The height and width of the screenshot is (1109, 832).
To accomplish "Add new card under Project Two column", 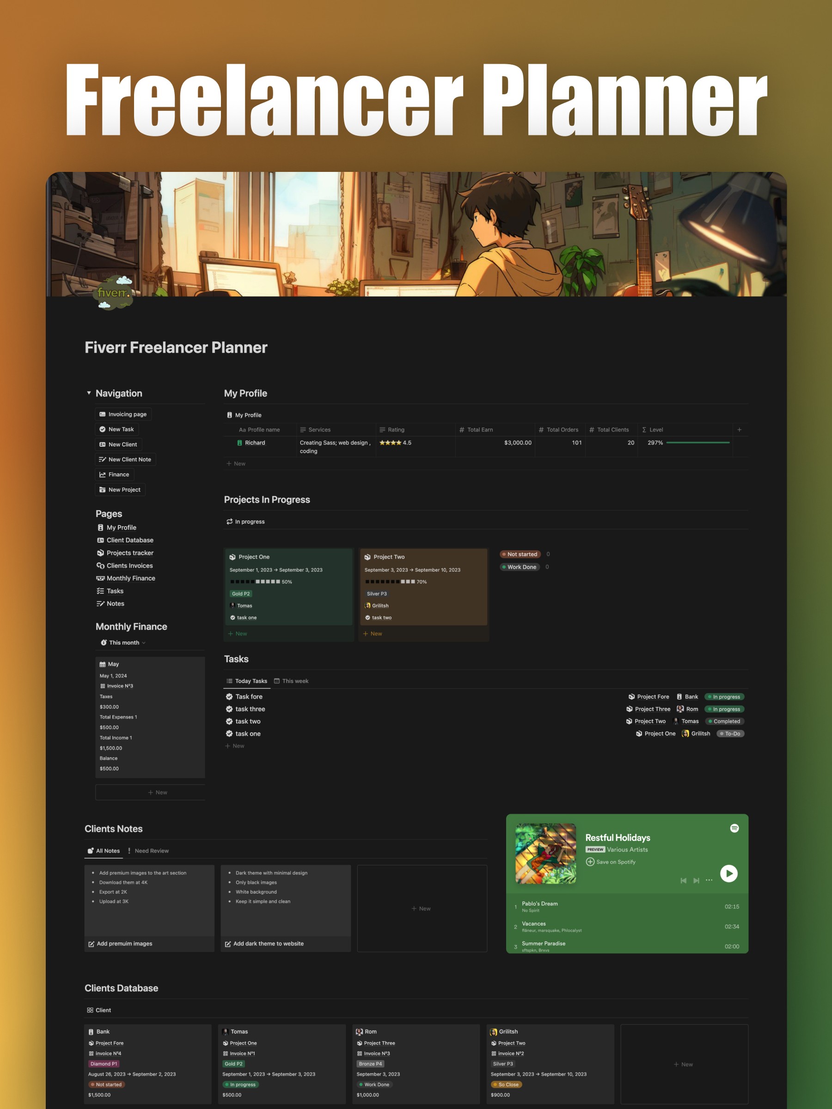I will (x=373, y=634).
